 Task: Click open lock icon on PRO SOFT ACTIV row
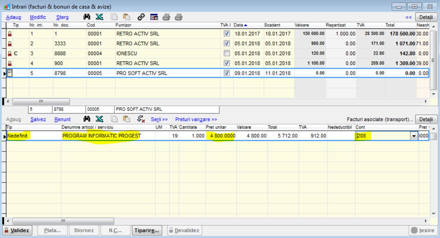click(x=9, y=73)
